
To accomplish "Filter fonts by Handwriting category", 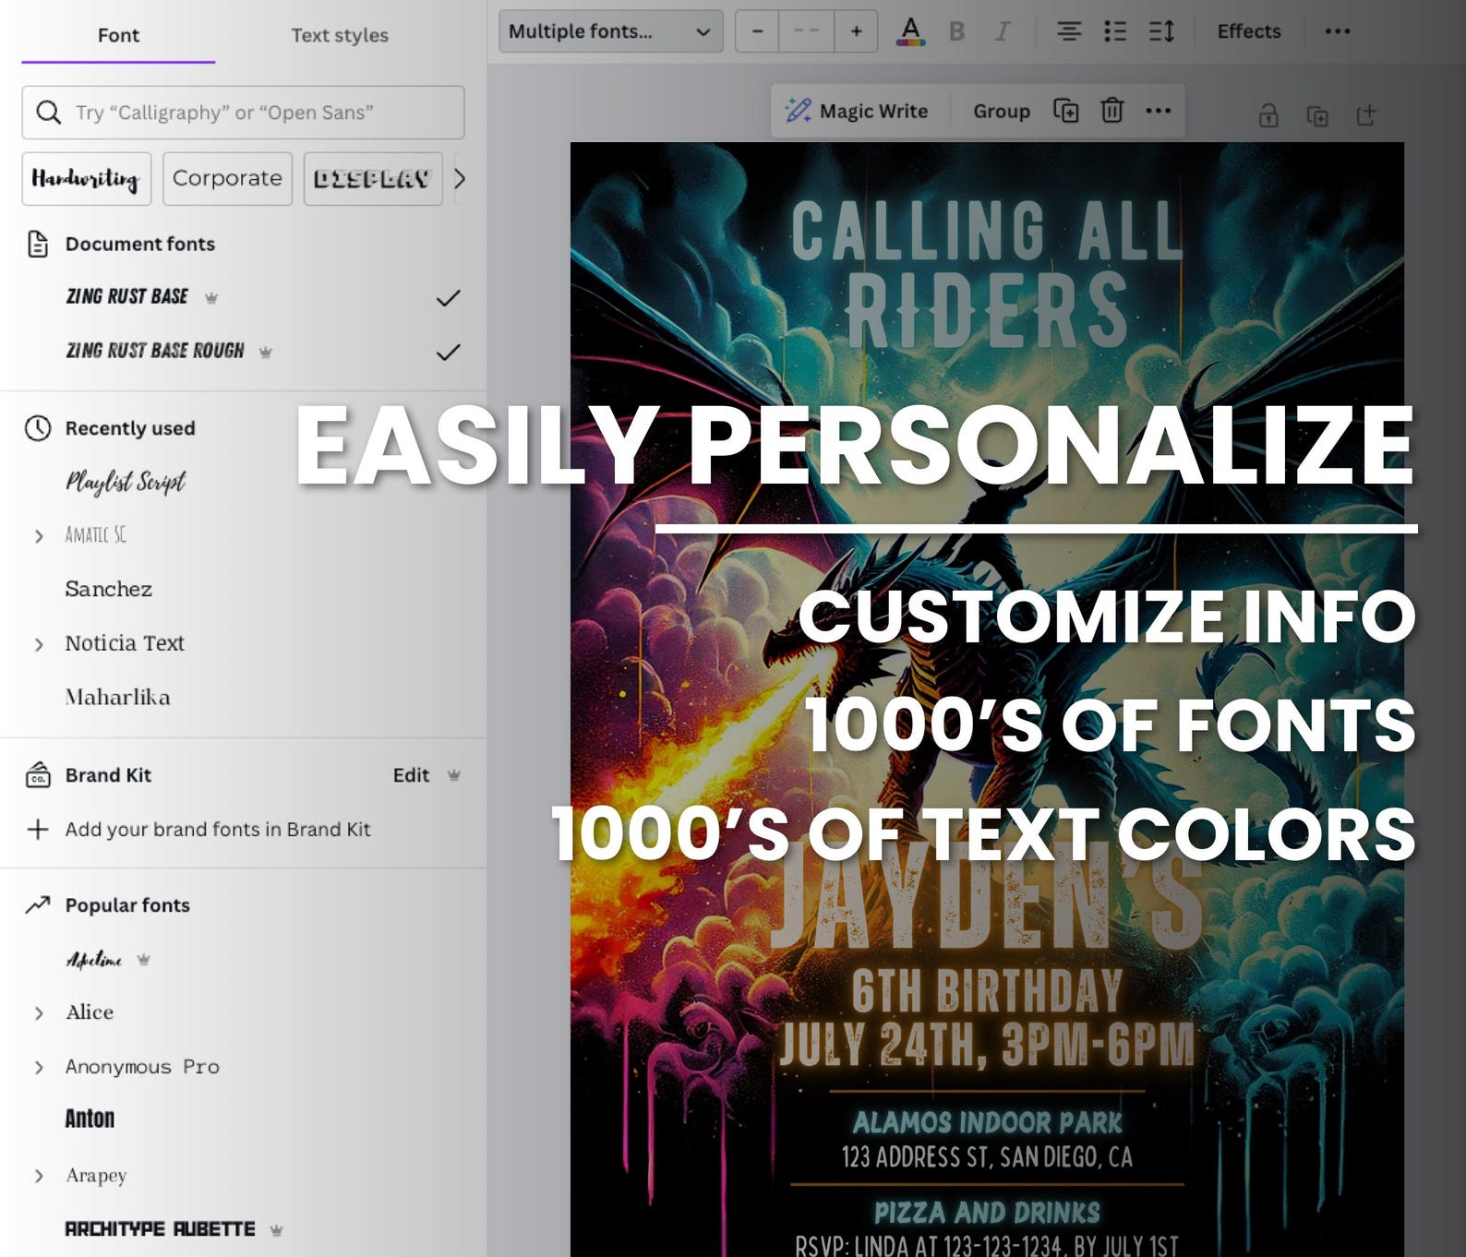I will pyautogui.click(x=87, y=178).
